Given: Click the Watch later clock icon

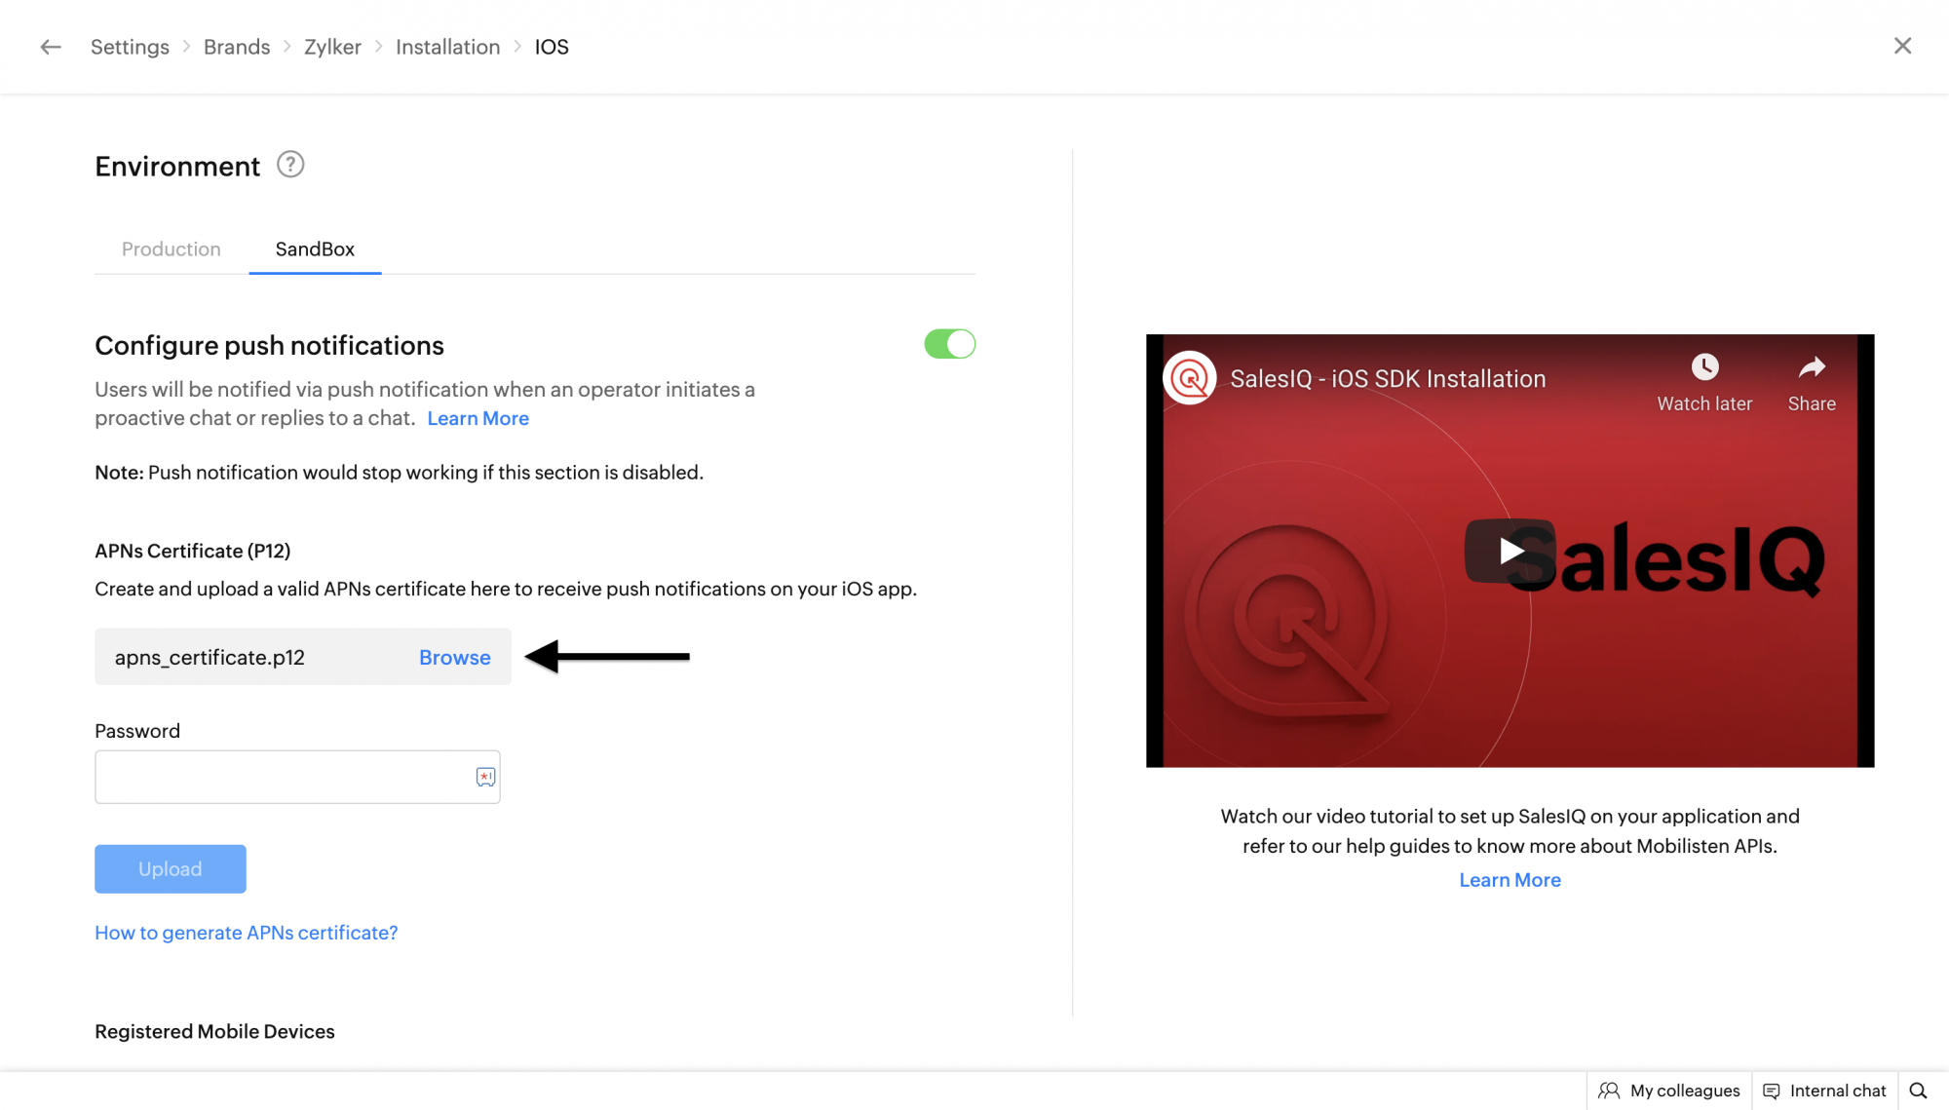Looking at the screenshot, I should [1704, 367].
